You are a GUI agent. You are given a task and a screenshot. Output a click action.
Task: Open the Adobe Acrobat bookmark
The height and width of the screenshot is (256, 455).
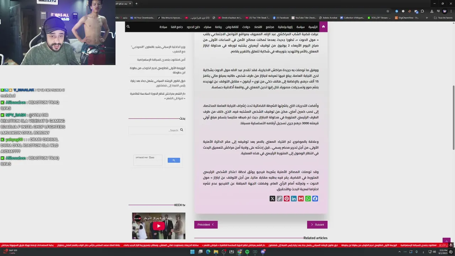tap(328, 18)
